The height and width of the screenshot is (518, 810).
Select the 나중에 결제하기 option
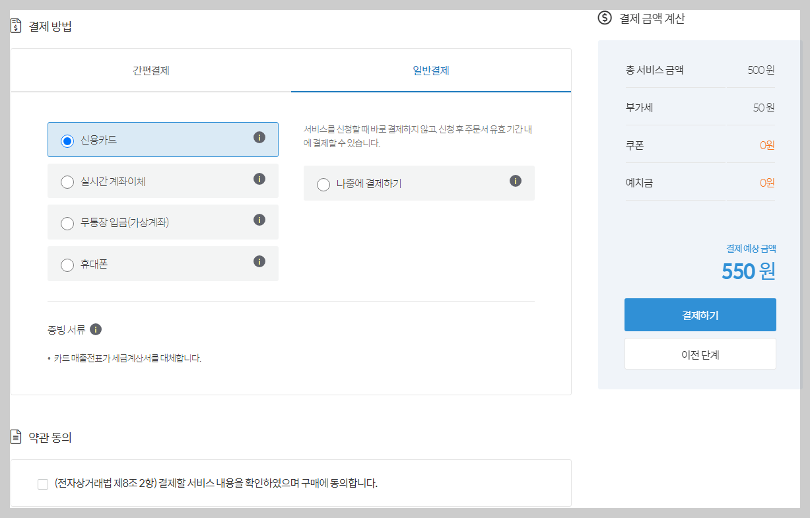(x=323, y=183)
